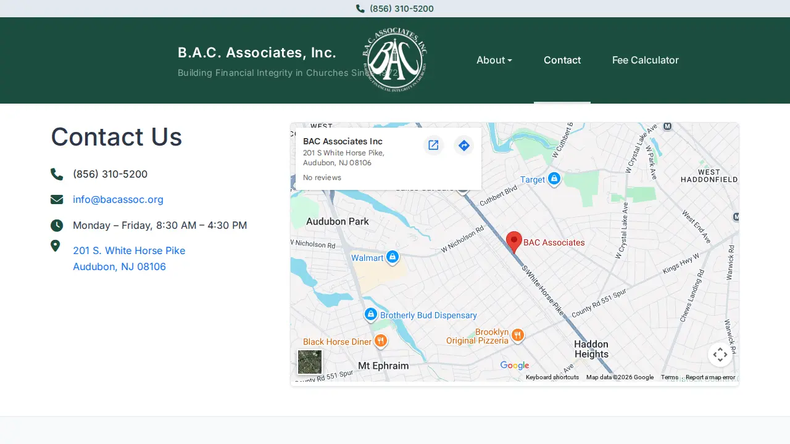Viewport: 790px width, 444px height.
Task: Click the office hours text Monday – Friday
Action: (x=160, y=225)
